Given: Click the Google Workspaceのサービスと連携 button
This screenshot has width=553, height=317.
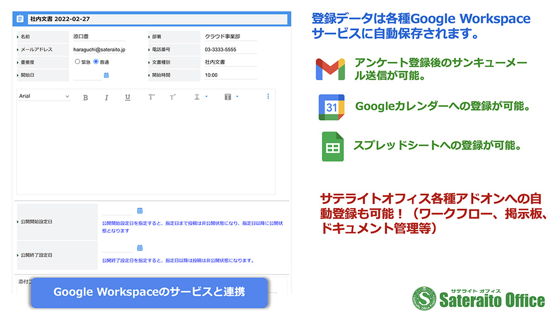Looking at the screenshot, I should [x=149, y=292].
